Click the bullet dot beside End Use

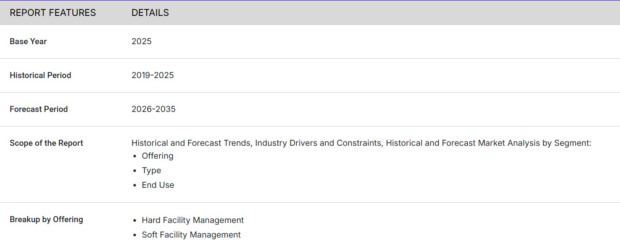click(135, 186)
